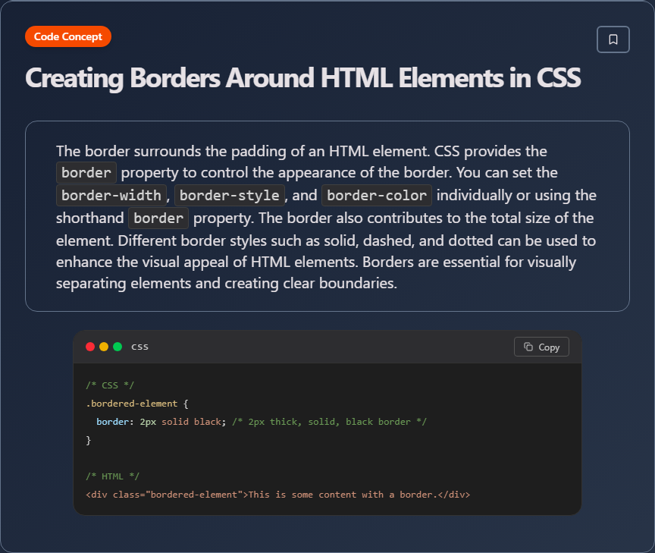Click the copy icon inside the Copy button
655x553 pixels.
point(529,347)
